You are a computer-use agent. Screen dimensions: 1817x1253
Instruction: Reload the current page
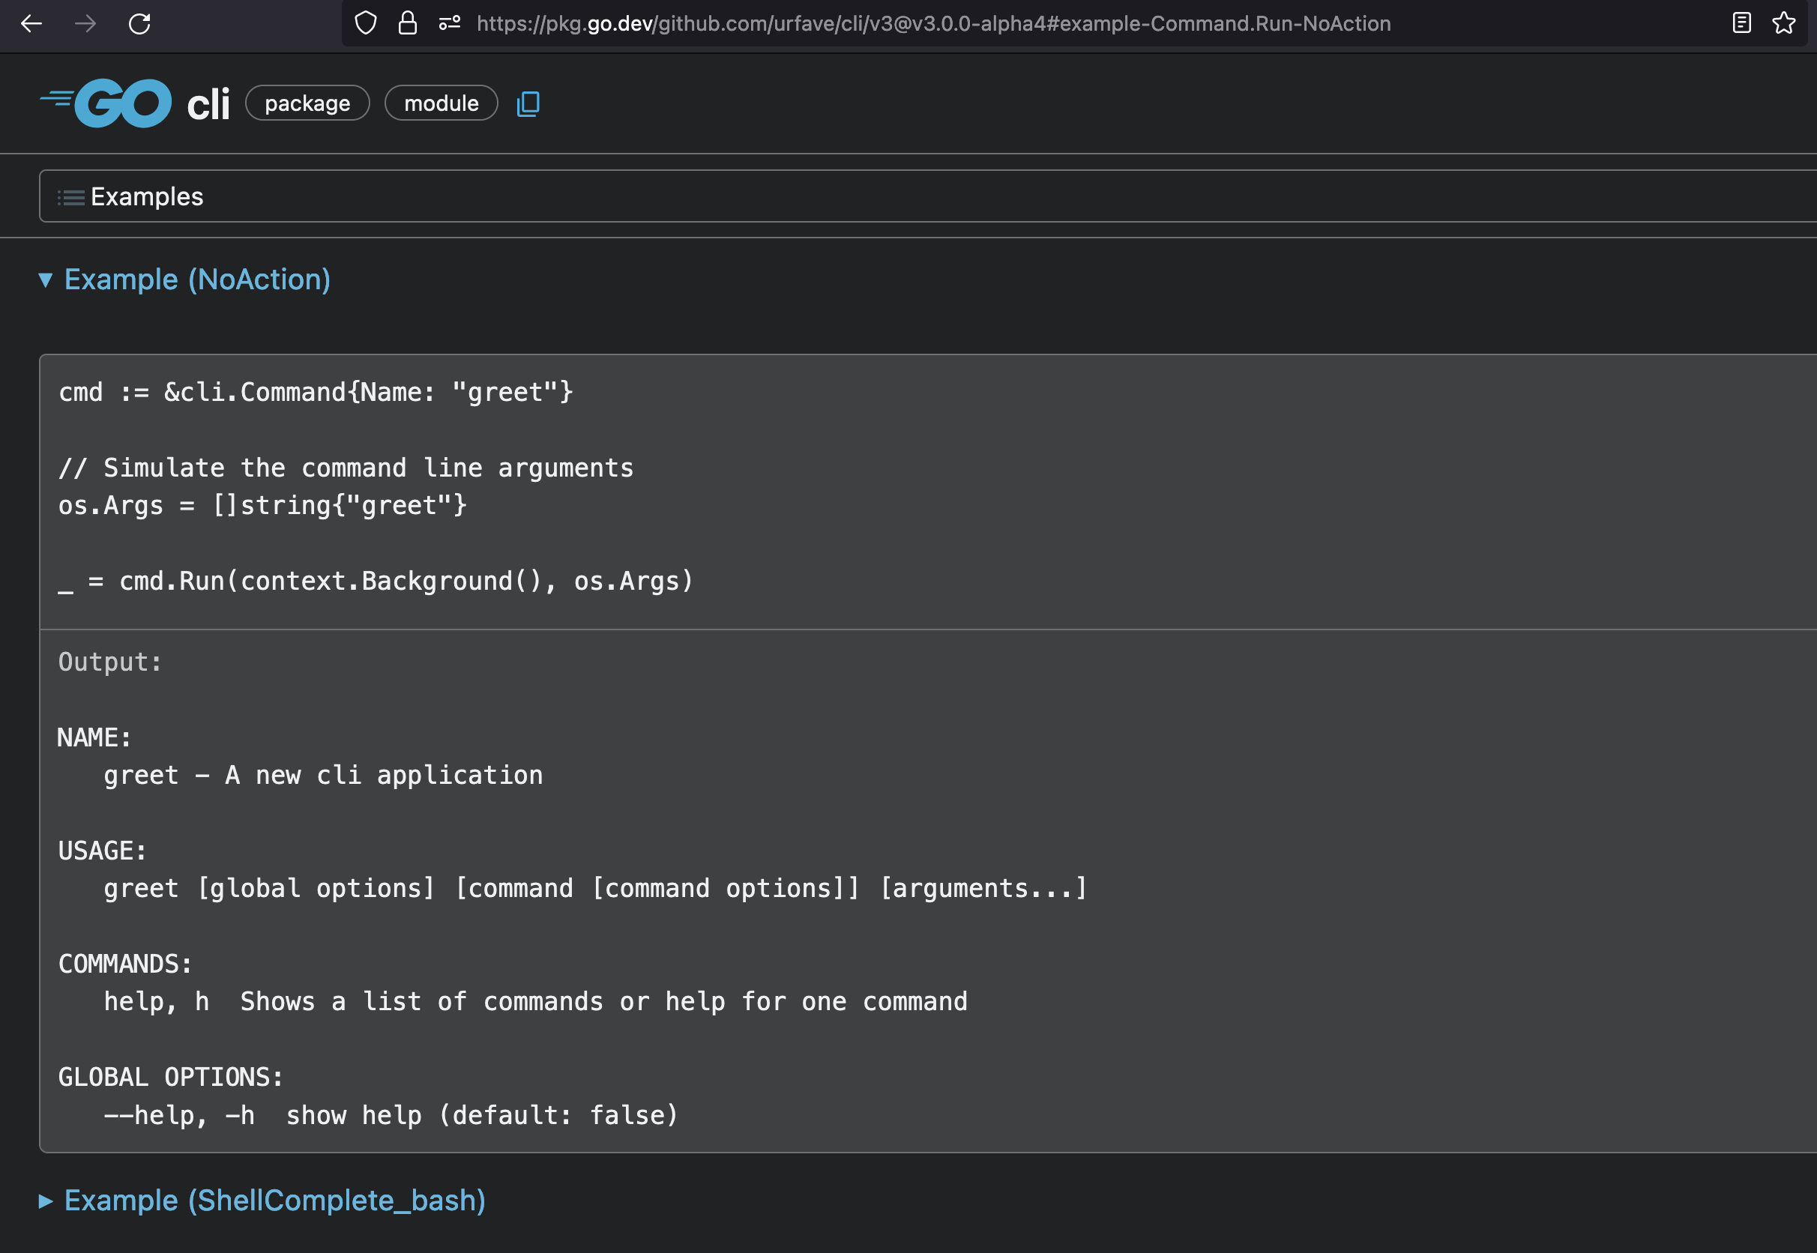pyautogui.click(x=139, y=24)
